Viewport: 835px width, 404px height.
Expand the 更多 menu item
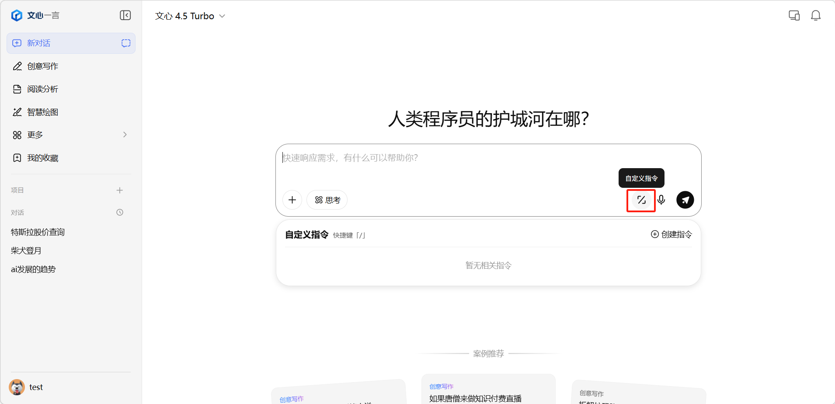(71, 135)
